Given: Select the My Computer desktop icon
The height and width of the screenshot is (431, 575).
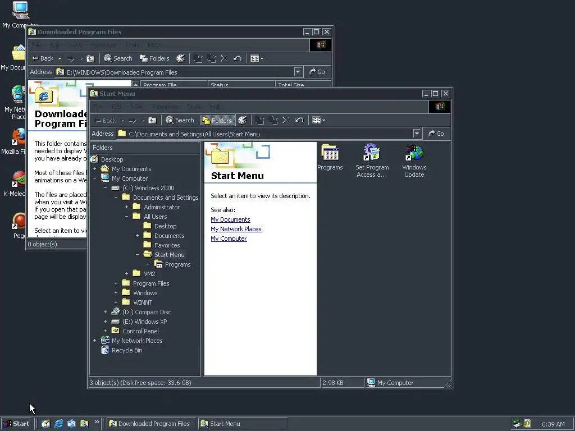Looking at the screenshot, I should pos(20,15).
